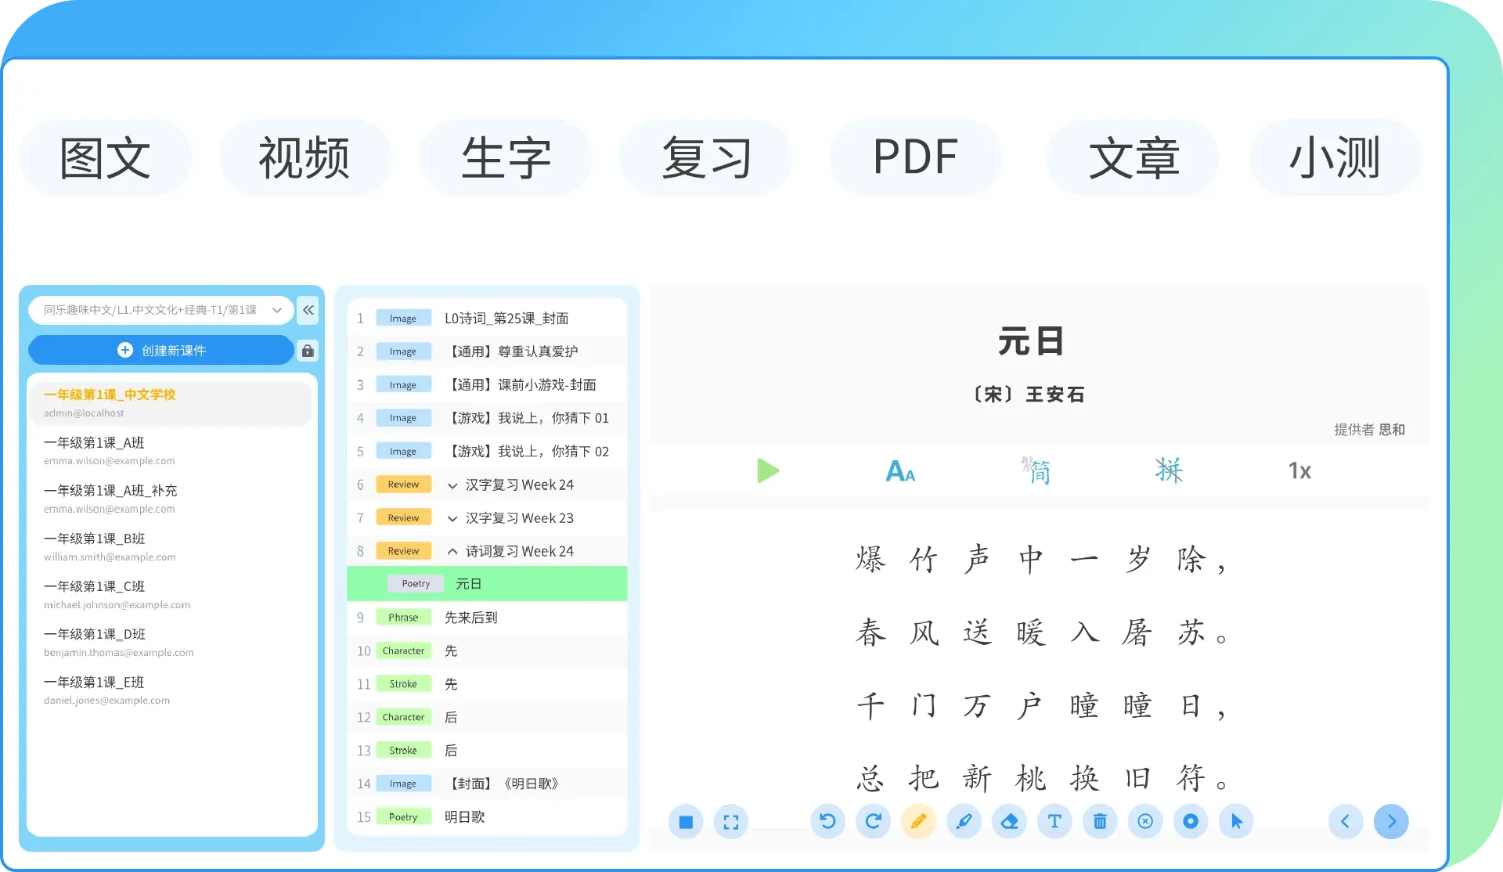Select the highlighter marker tool
This screenshot has width=1503, height=872.
[x=964, y=821]
